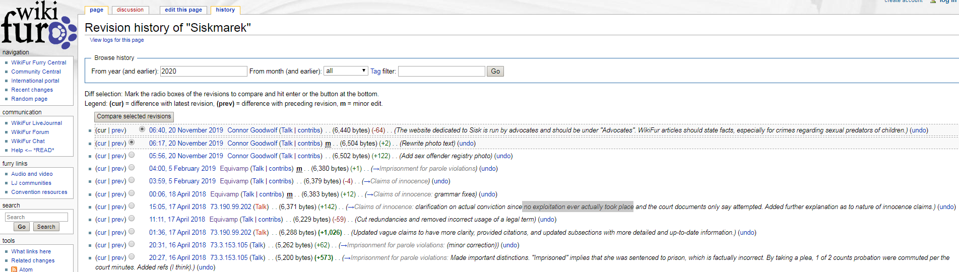Image resolution: width=959 pixels, height=272 pixels.
Task: Click undo on the 03:59 revision
Action: pyautogui.click(x=441, y=181)
